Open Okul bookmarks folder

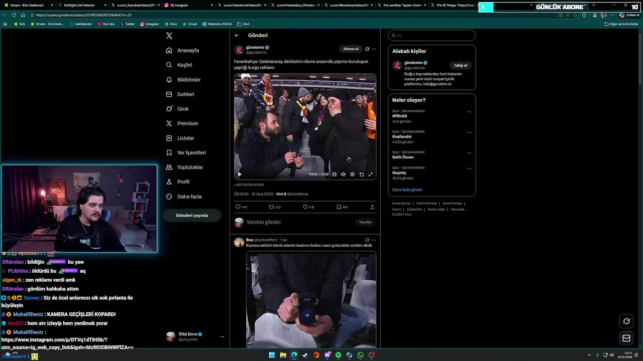243,24
